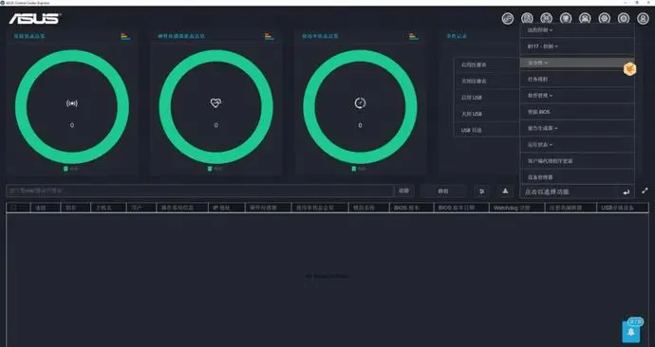
Task: Click the download icon button beside function selector
Action: point(505,191)
